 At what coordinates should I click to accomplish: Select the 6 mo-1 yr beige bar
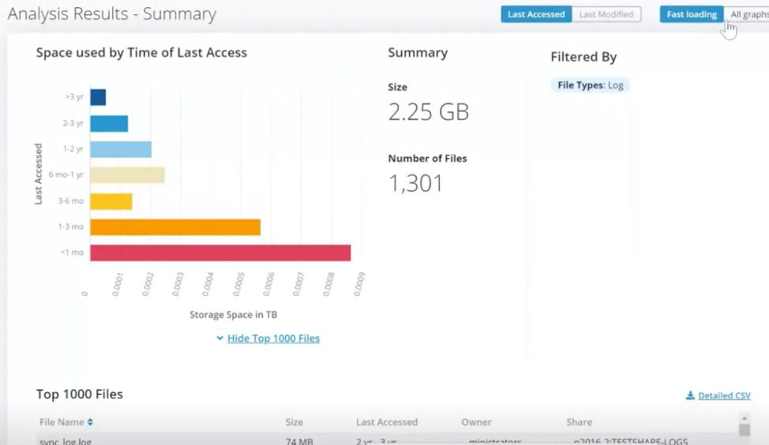coord(128,175)
